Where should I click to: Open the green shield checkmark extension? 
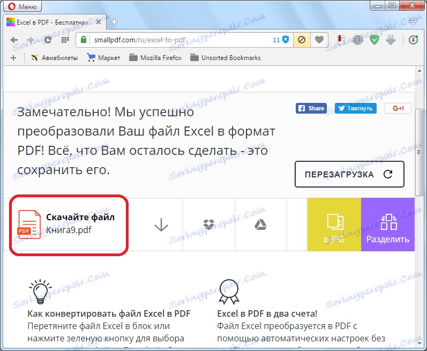pos(374,40)
